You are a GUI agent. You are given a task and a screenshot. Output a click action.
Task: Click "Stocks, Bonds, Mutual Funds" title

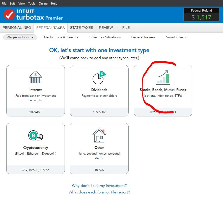point(163,90)
